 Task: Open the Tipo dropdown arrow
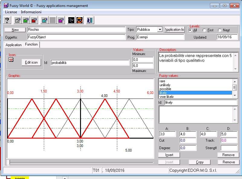[x=160, y=30]
